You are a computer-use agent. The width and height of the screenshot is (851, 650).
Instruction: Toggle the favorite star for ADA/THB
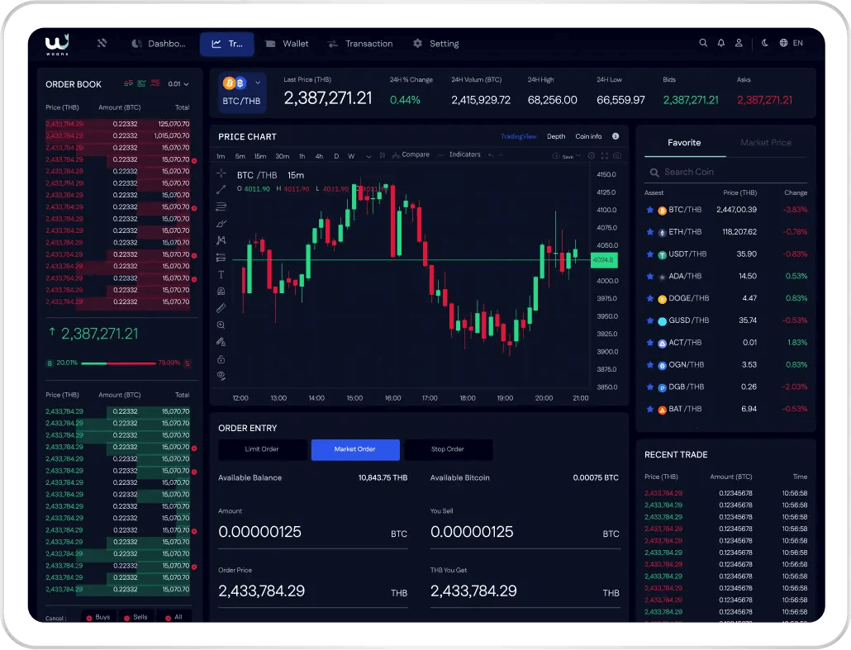tap(649, 276)
